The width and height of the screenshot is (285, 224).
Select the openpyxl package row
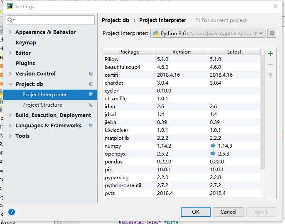(x=182, y=154)
